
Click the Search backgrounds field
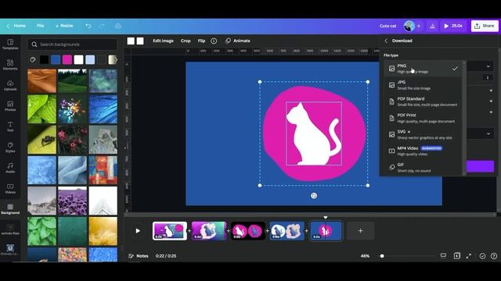[x=73, y=44]
